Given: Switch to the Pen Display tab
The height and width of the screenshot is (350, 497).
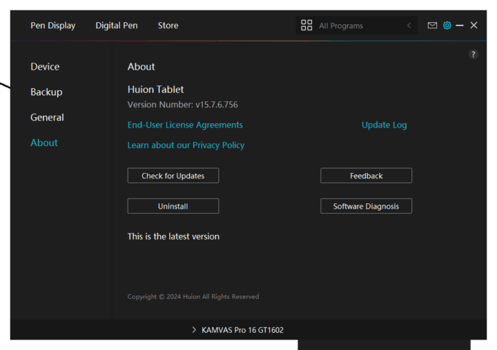Looking at the screenshot, I should tap(52, 25).
